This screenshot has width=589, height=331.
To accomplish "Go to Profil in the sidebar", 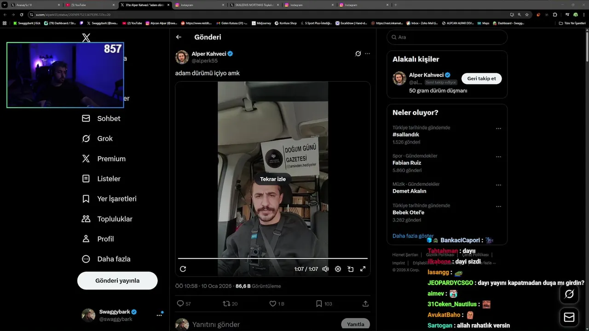I will 98,239.
